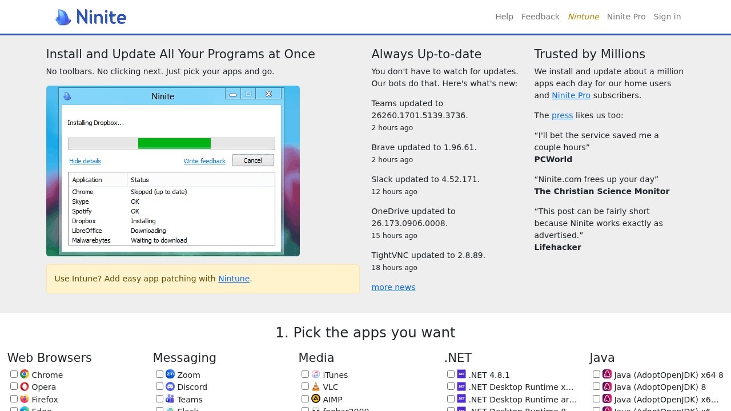Click the Ninite logo in the header
731x411 pixels.
tap(91, 17)
